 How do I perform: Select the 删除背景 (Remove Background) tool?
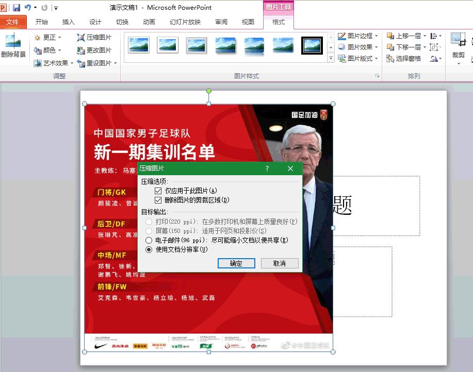tap(13, 46)
